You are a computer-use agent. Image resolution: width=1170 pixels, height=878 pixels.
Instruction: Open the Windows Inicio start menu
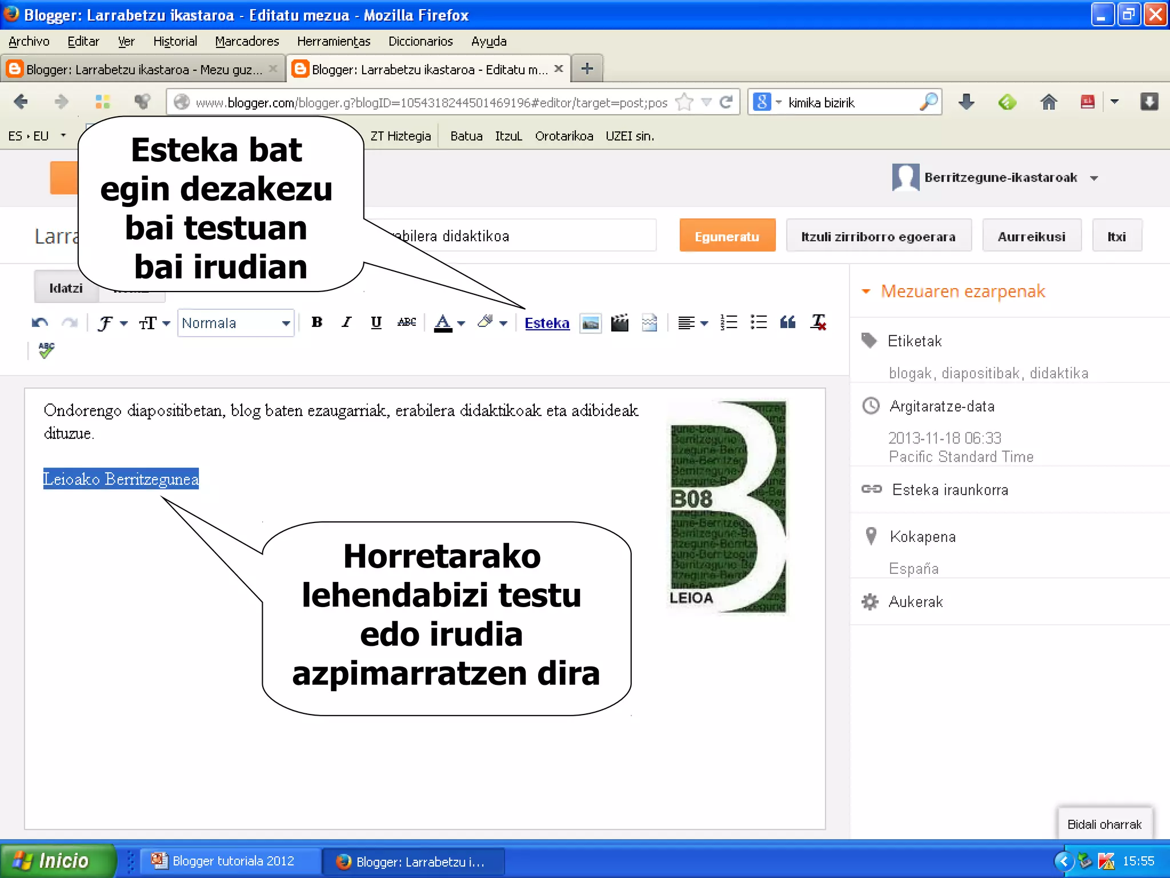(57, 860)
